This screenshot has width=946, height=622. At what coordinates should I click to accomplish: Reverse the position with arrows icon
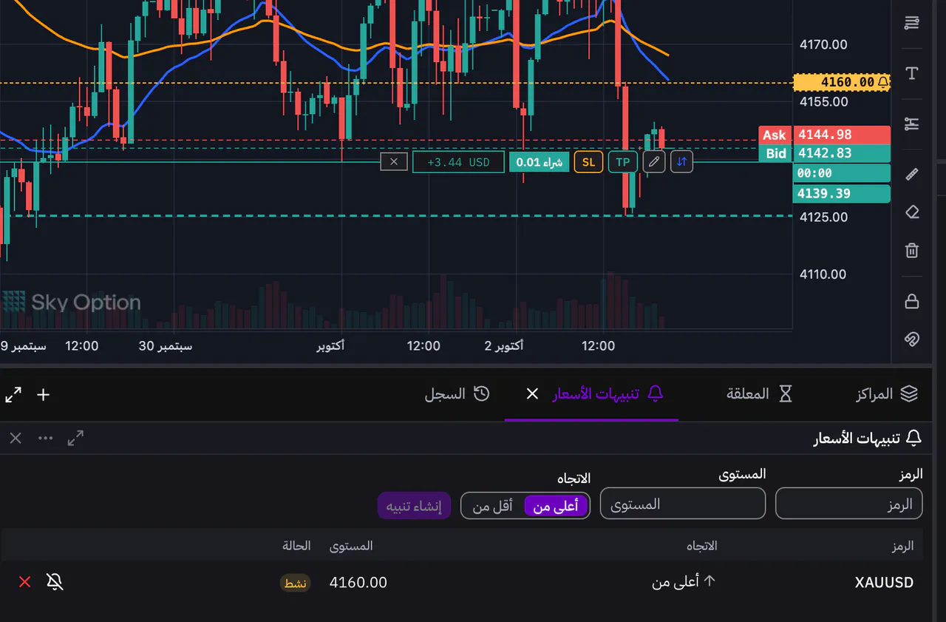point(682,161)
